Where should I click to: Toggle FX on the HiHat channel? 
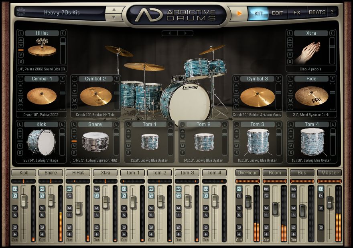[69, 196]
